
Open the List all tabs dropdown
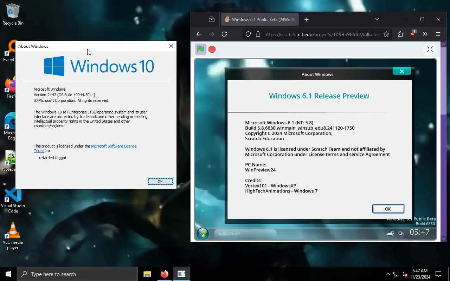coord(377,19)
